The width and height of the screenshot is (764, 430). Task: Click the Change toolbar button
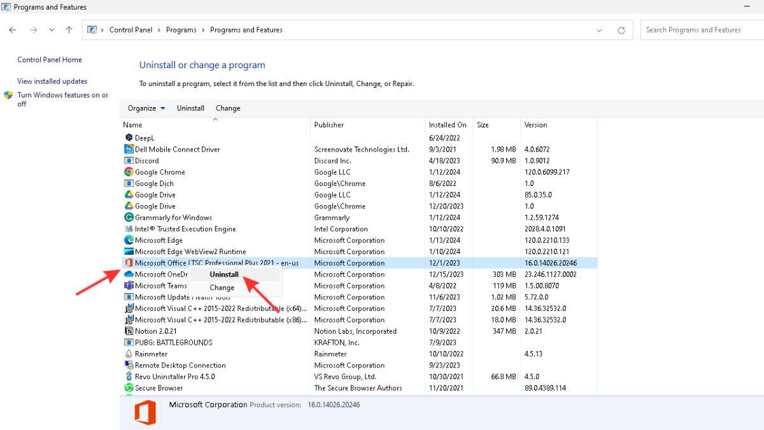point(228,108)
